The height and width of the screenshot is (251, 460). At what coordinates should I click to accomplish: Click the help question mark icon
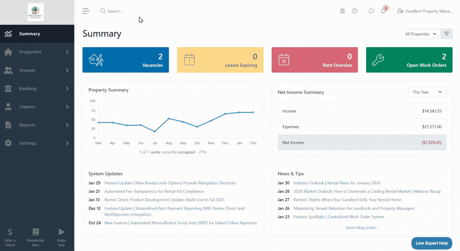tap(354, 11)
